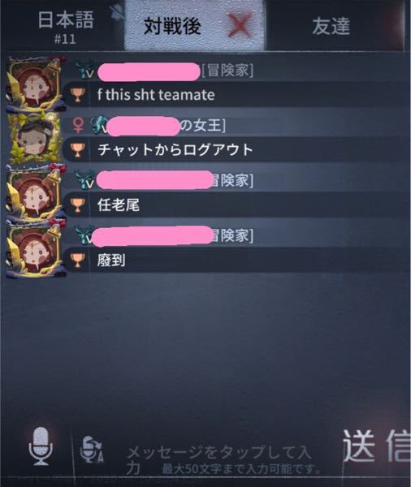Screen dimensions: 411x487
Task: Open avatar beside the 廢到 message
Action: (x=35, y=249)
